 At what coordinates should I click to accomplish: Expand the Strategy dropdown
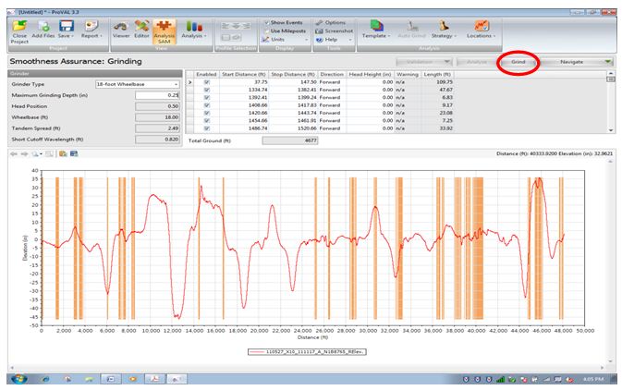[x=455, y=36]
